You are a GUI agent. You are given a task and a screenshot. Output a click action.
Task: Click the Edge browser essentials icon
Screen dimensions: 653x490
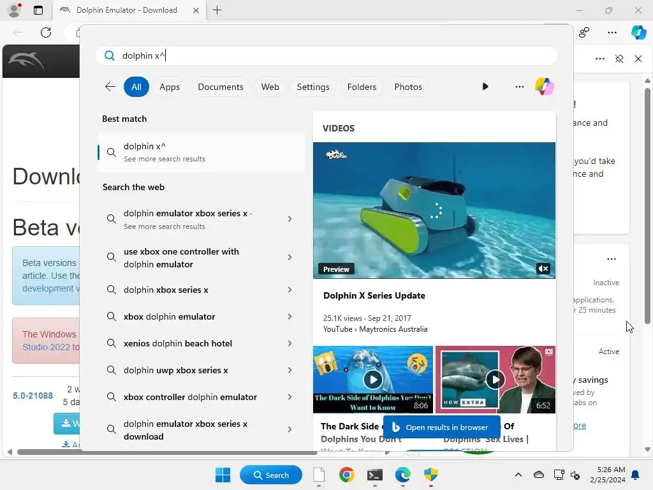point(584,32)
